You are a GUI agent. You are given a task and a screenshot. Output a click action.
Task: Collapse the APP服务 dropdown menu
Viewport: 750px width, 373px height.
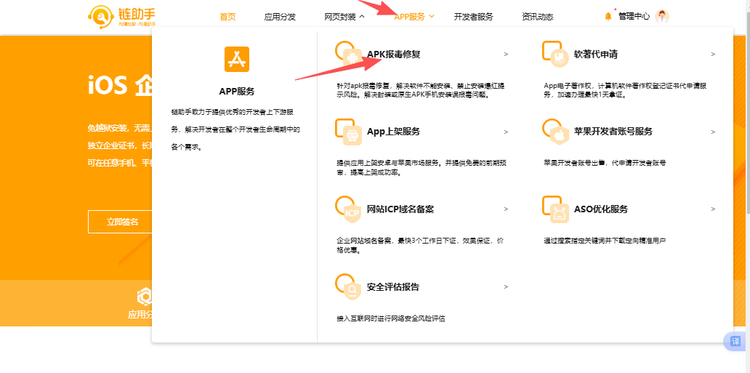414,16
